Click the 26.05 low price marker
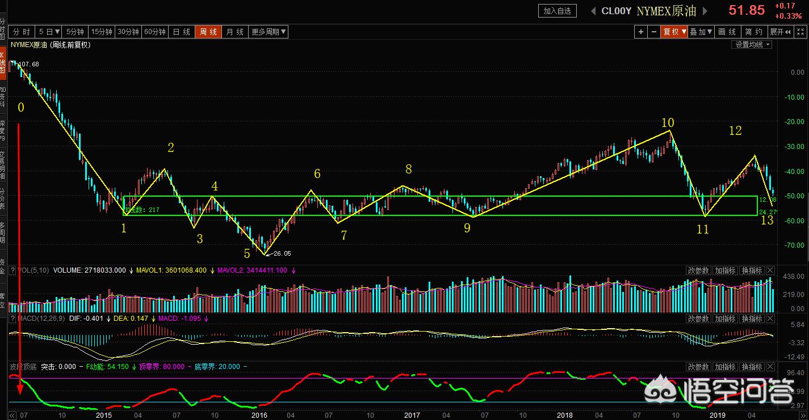The height and width of the screenshot is (420, 809). (281, 254)
